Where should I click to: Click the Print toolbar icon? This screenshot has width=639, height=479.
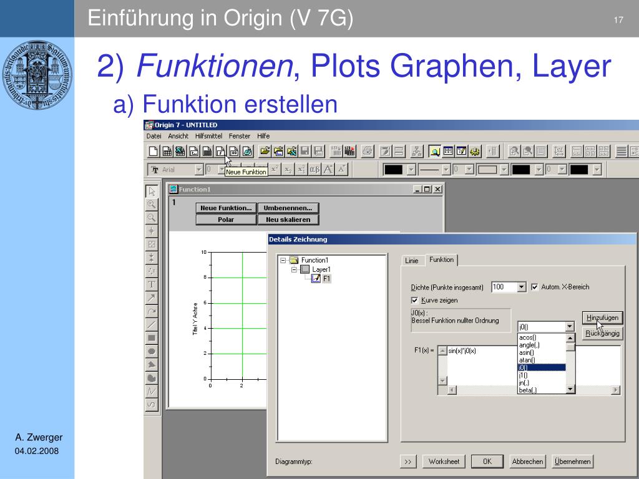367,152
